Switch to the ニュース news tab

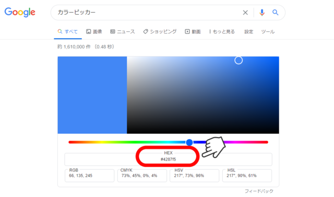pos(123,32)
